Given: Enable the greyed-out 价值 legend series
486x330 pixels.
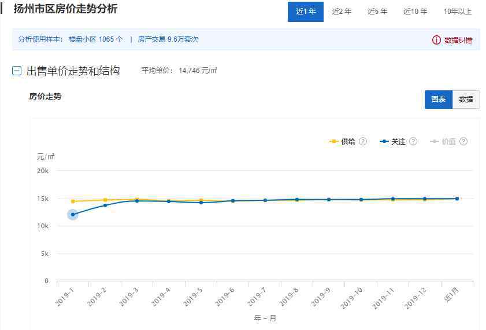Looking at the screenshot, I should tap(443, 141).
